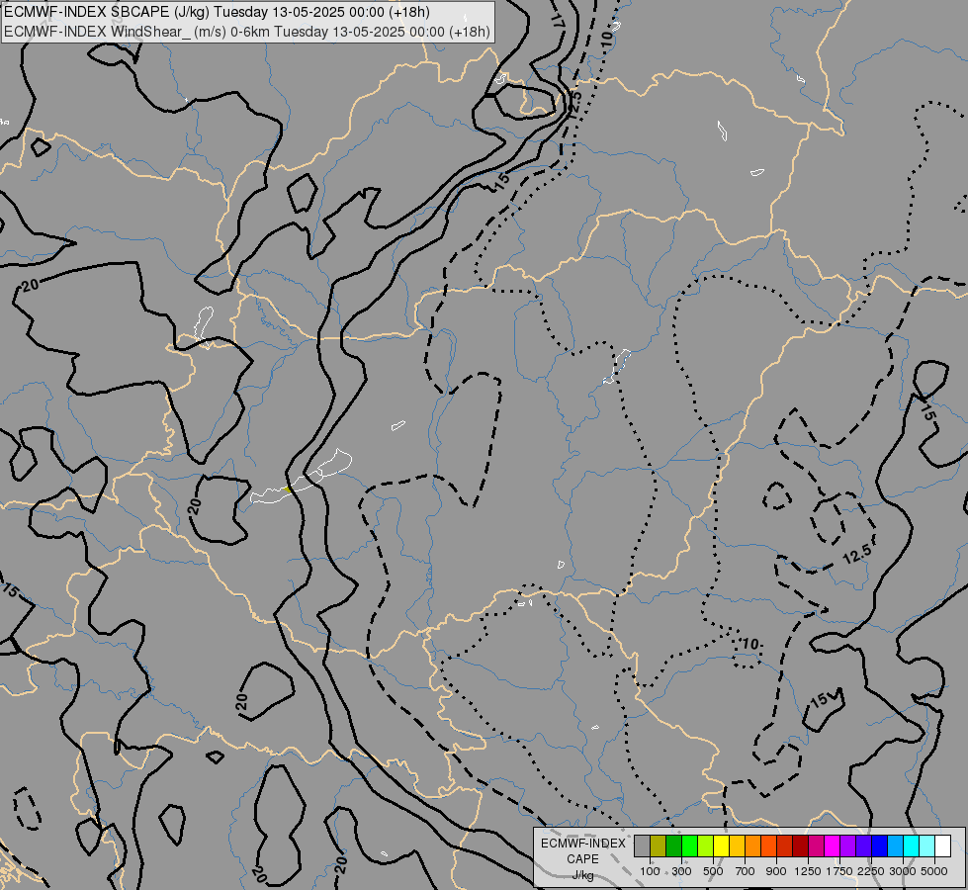Click the 'J/kg' unit in the legend
968x890 pixels.
click(x=582, y=875)
